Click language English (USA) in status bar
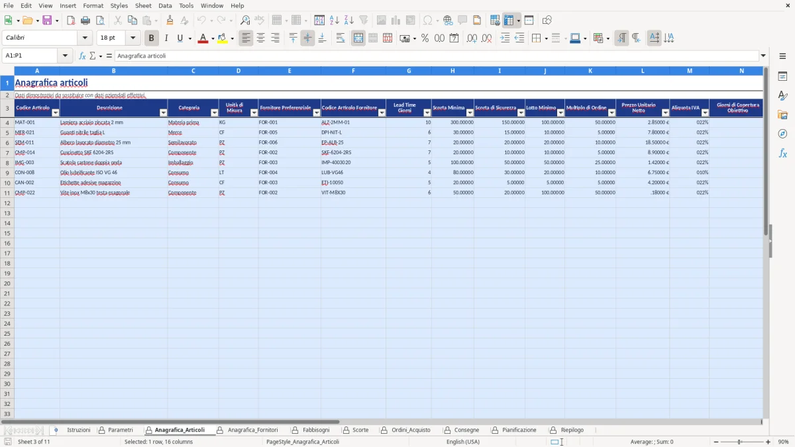The height and width of the screenshot is (447, 795). 463,442
